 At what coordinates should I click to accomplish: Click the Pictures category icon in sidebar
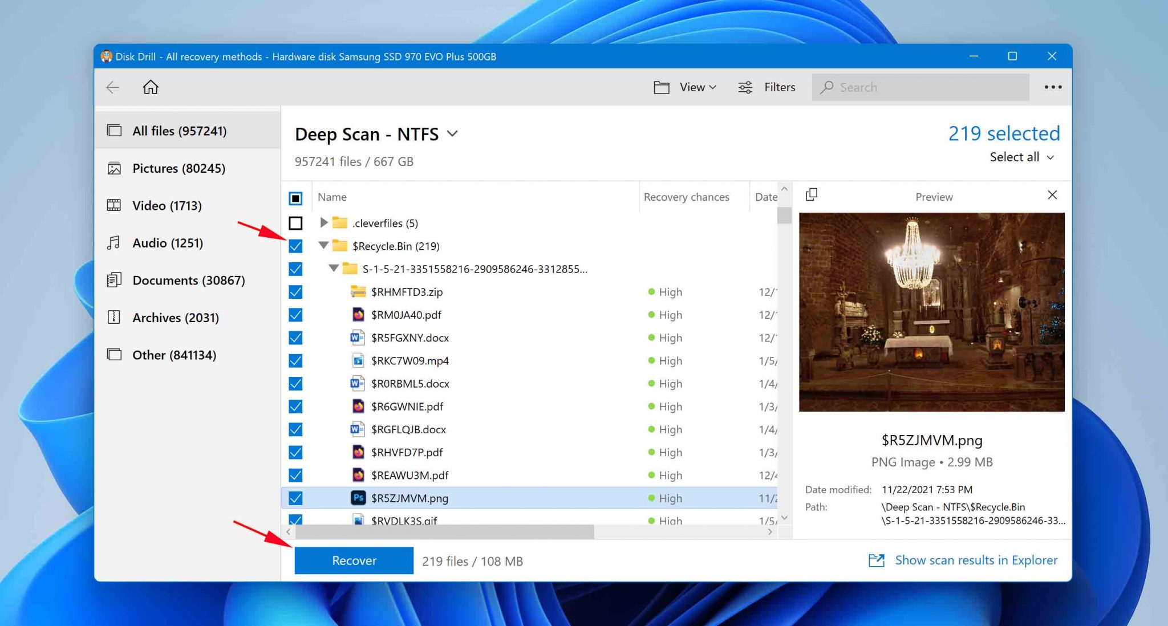(114, 168)
